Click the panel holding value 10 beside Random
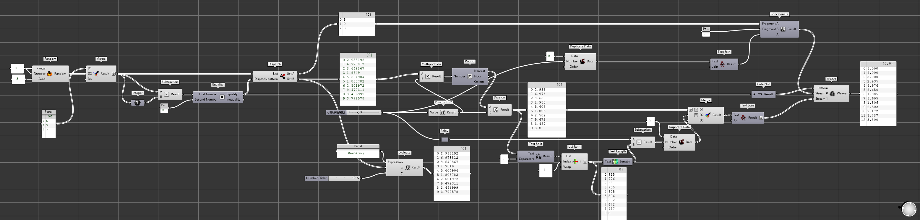 pos(17,68)
